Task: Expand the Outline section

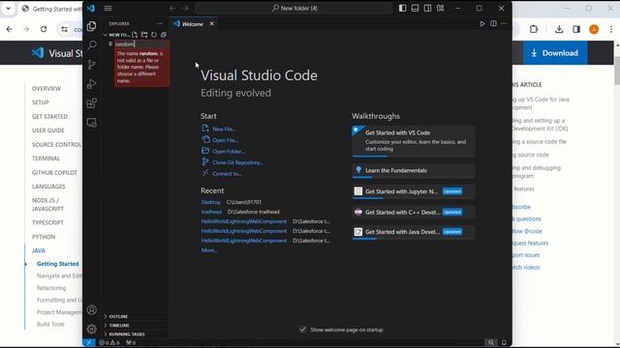Action: click(136, 316)
